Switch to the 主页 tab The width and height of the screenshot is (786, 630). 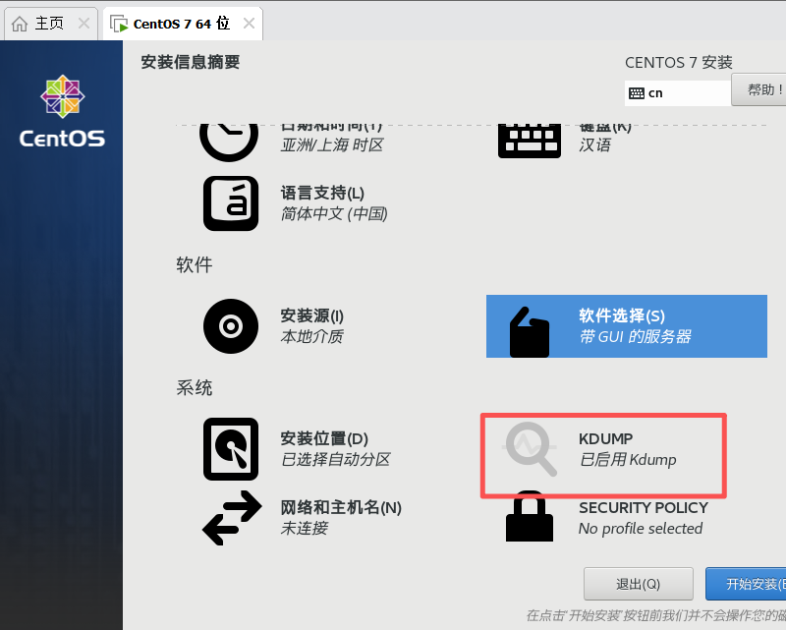51,23
